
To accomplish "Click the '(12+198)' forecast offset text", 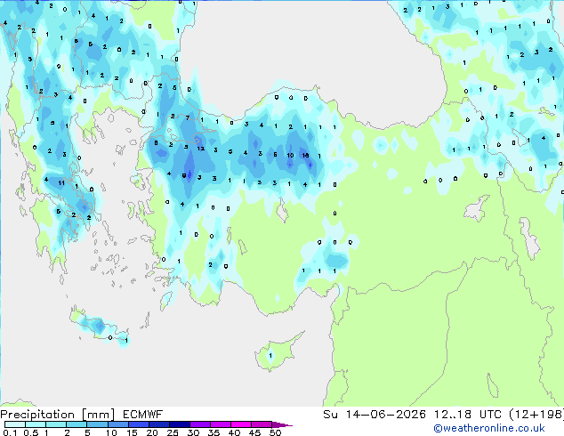I will 536,415.
